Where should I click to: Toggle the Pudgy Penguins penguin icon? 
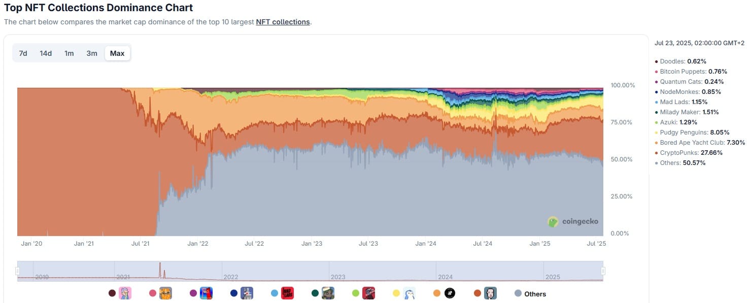click(x=410, y=293)
